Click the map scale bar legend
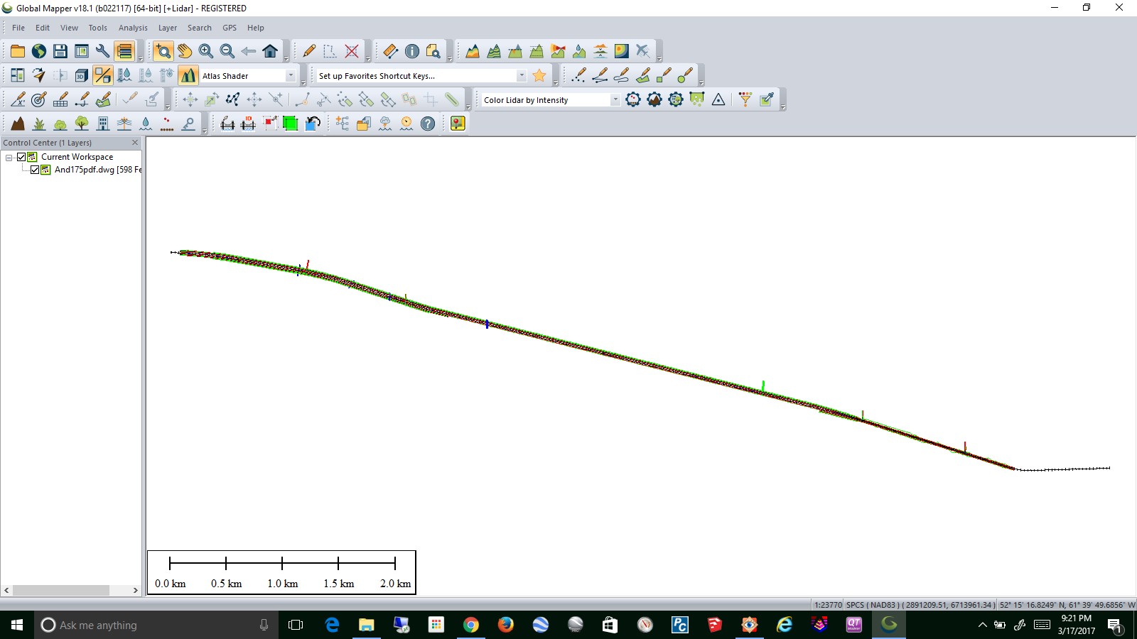1137x639 pixels. click(x=281, y=572)
